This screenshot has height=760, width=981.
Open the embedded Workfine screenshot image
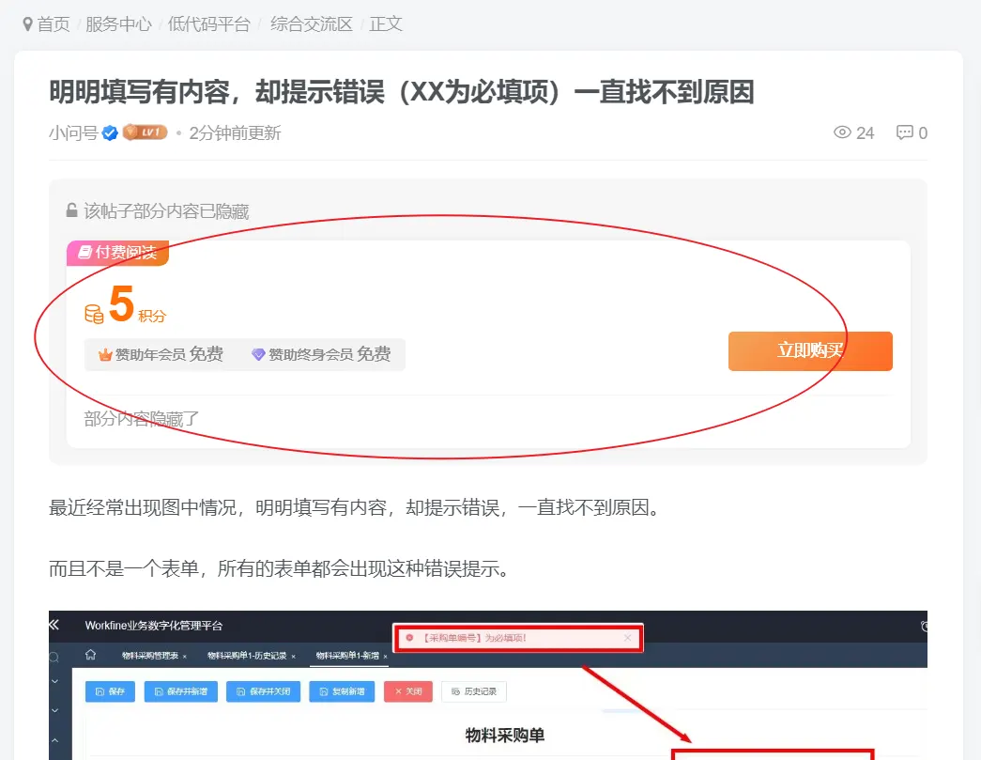[488, 686]
